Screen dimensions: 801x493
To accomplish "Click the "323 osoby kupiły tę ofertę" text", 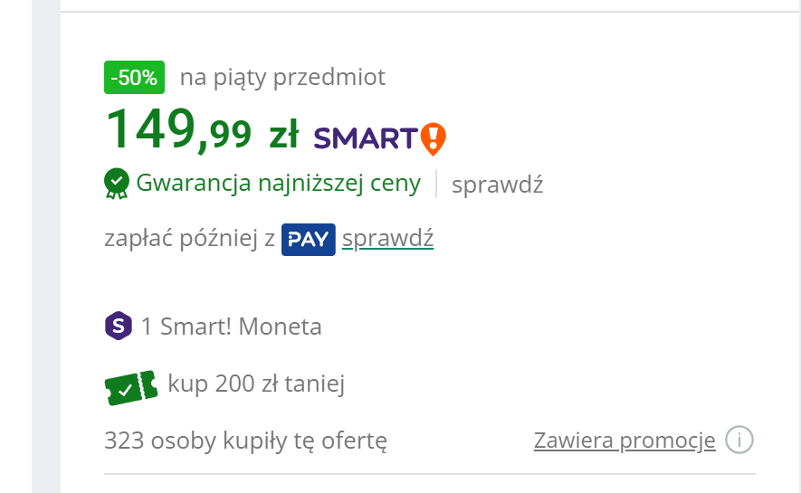I will point(246,441).
